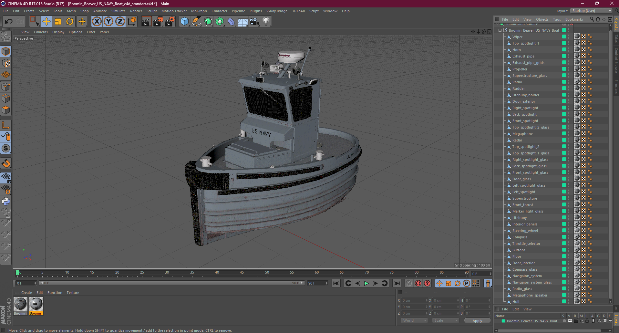619x333 pixels.
Task: Toggle X axis lock
Action: pyautogui.click(x=97, y=22)
